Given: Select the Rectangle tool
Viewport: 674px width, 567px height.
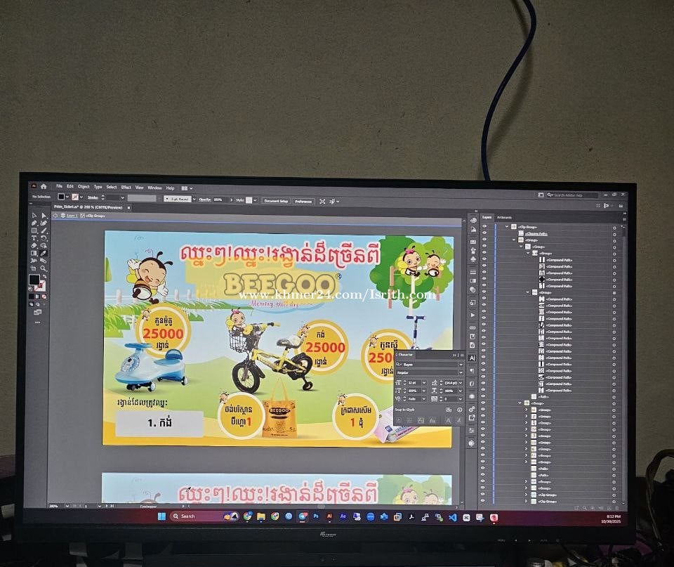Looking at the screenshot, I should [34, 230].
